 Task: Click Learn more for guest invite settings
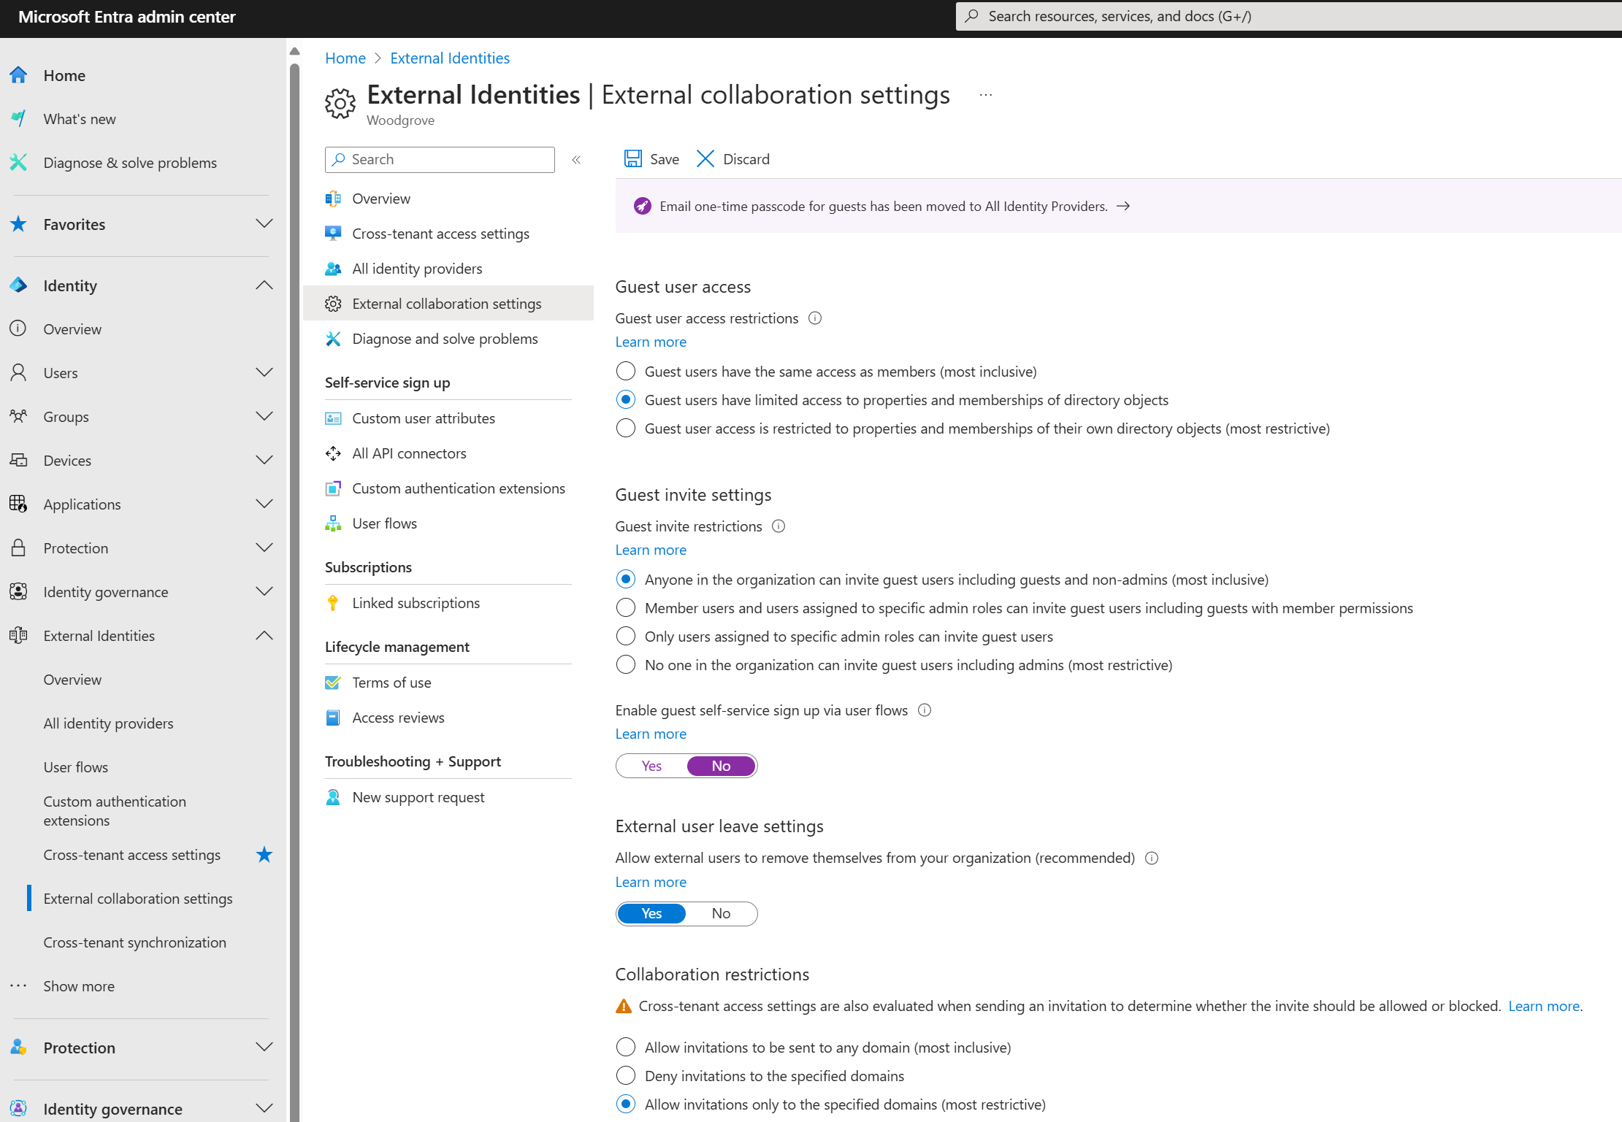[x=649, y=549]
